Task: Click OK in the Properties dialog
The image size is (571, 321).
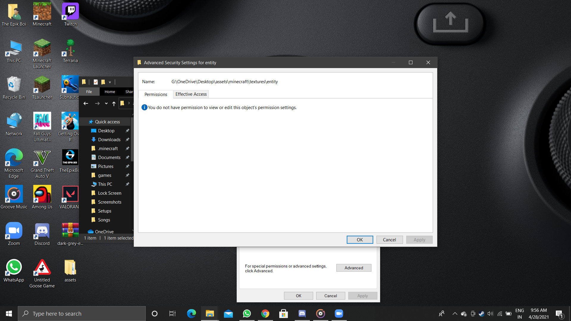Action: tap(298, 296)
